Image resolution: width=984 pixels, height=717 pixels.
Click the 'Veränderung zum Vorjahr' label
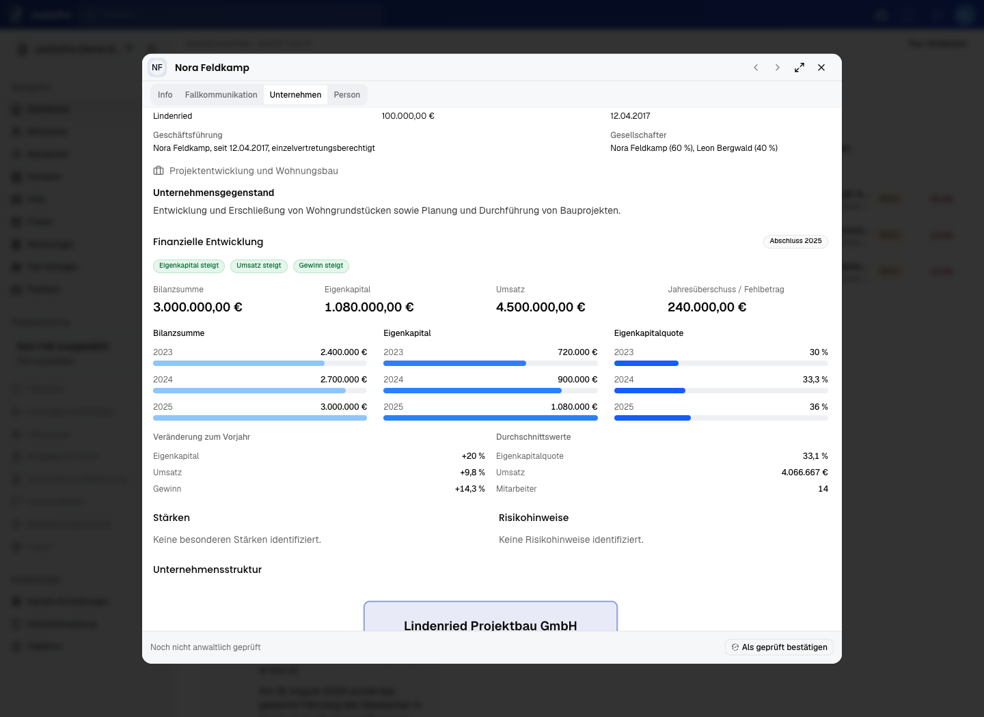click(x=202, y=437)
